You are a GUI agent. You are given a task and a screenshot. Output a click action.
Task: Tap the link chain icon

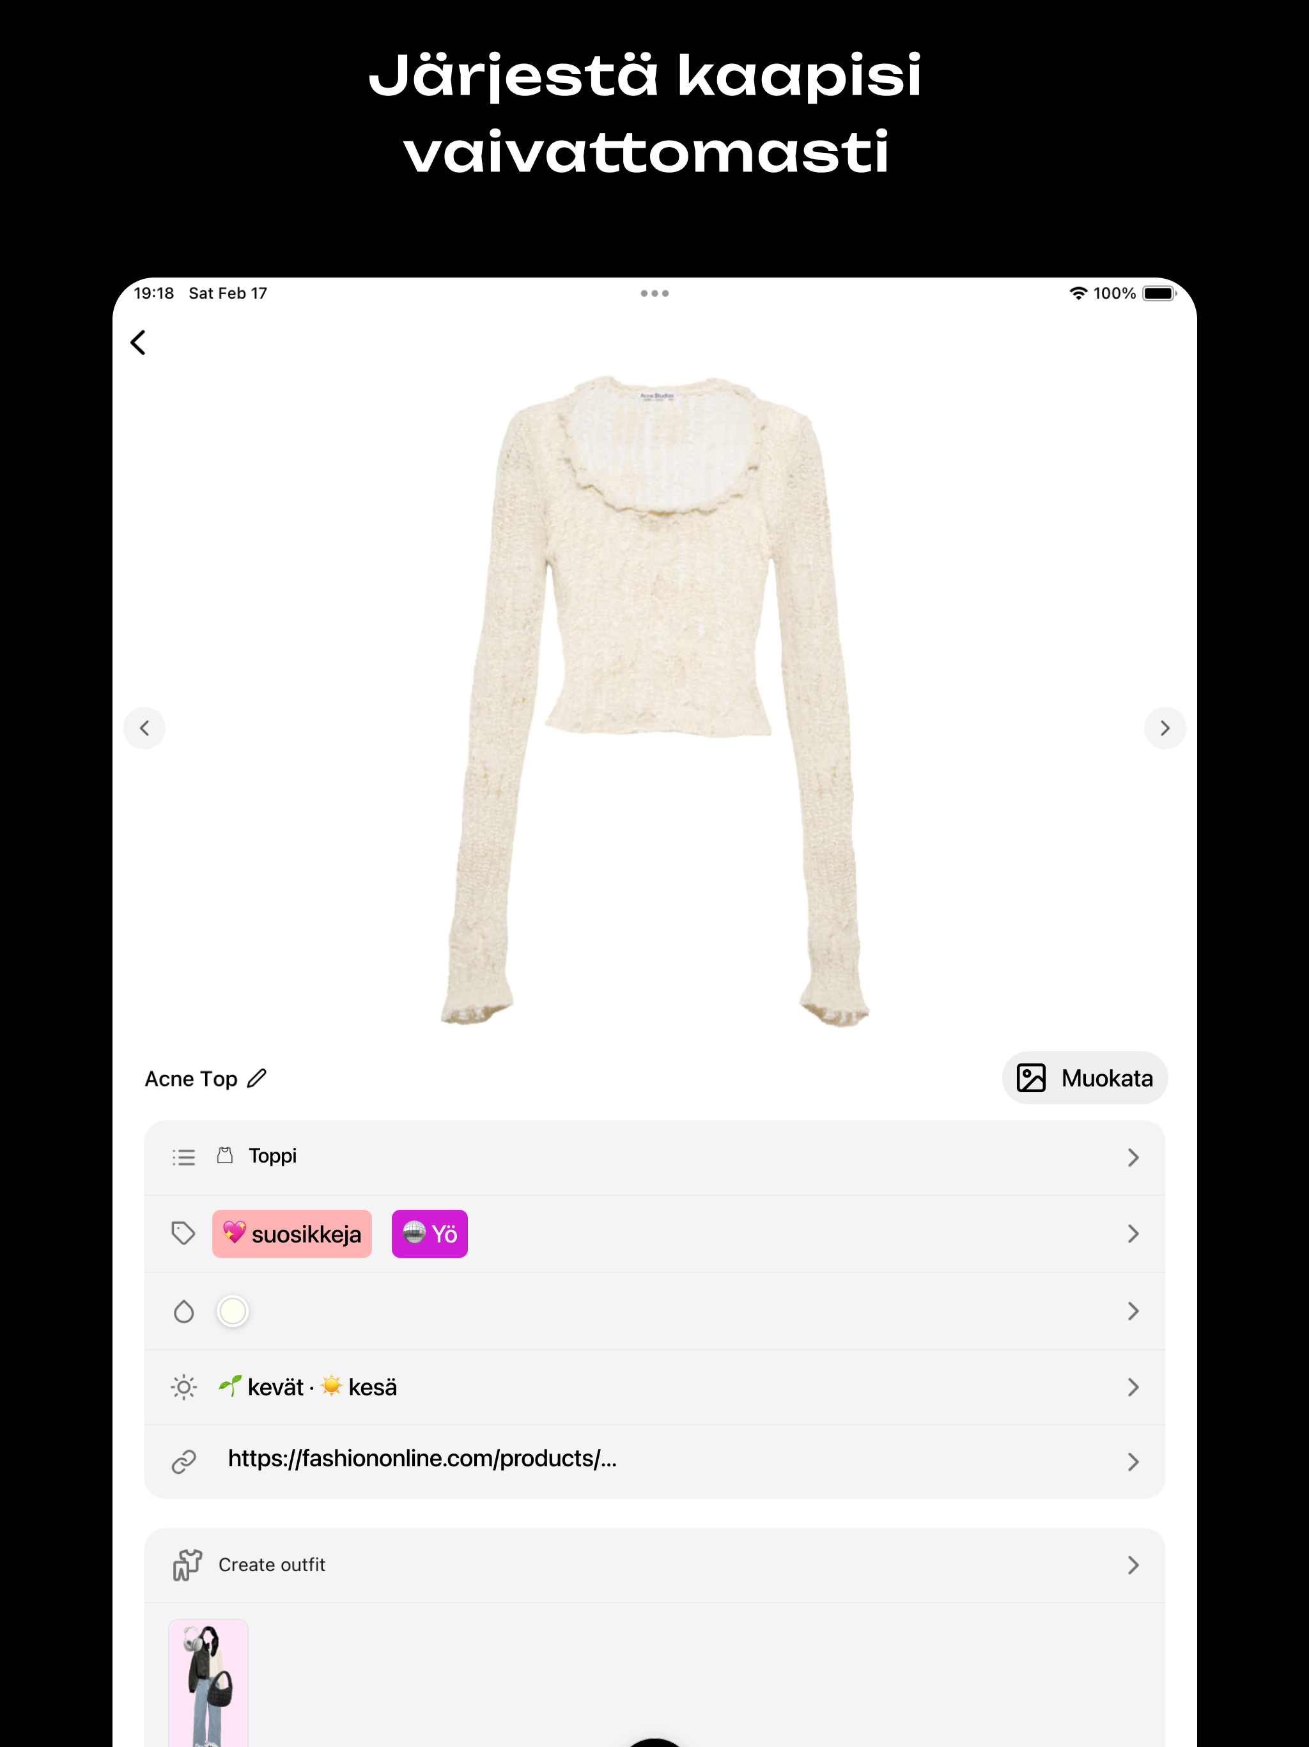point(184,1462)
